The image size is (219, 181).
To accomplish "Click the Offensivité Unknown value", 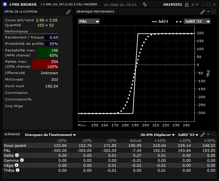I will 49,73.
